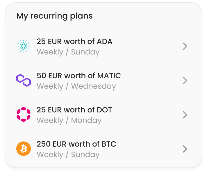Expand the DOT plan chevron arrow
207x175 pixels.
click(x=185, y=115)
